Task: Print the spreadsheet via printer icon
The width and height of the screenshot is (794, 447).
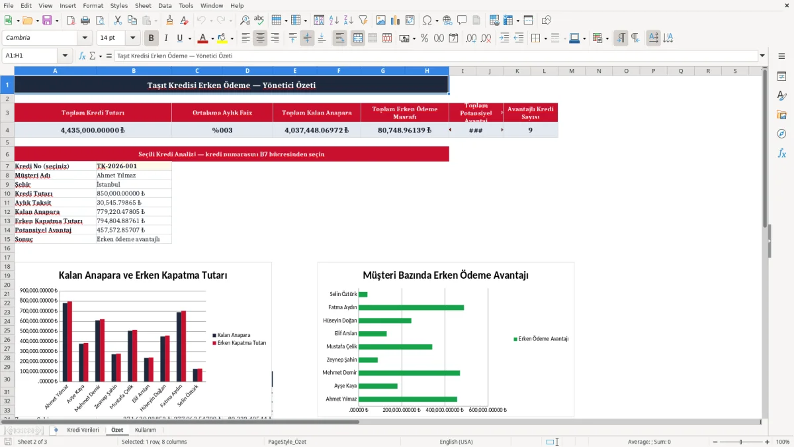Action: 86,21
